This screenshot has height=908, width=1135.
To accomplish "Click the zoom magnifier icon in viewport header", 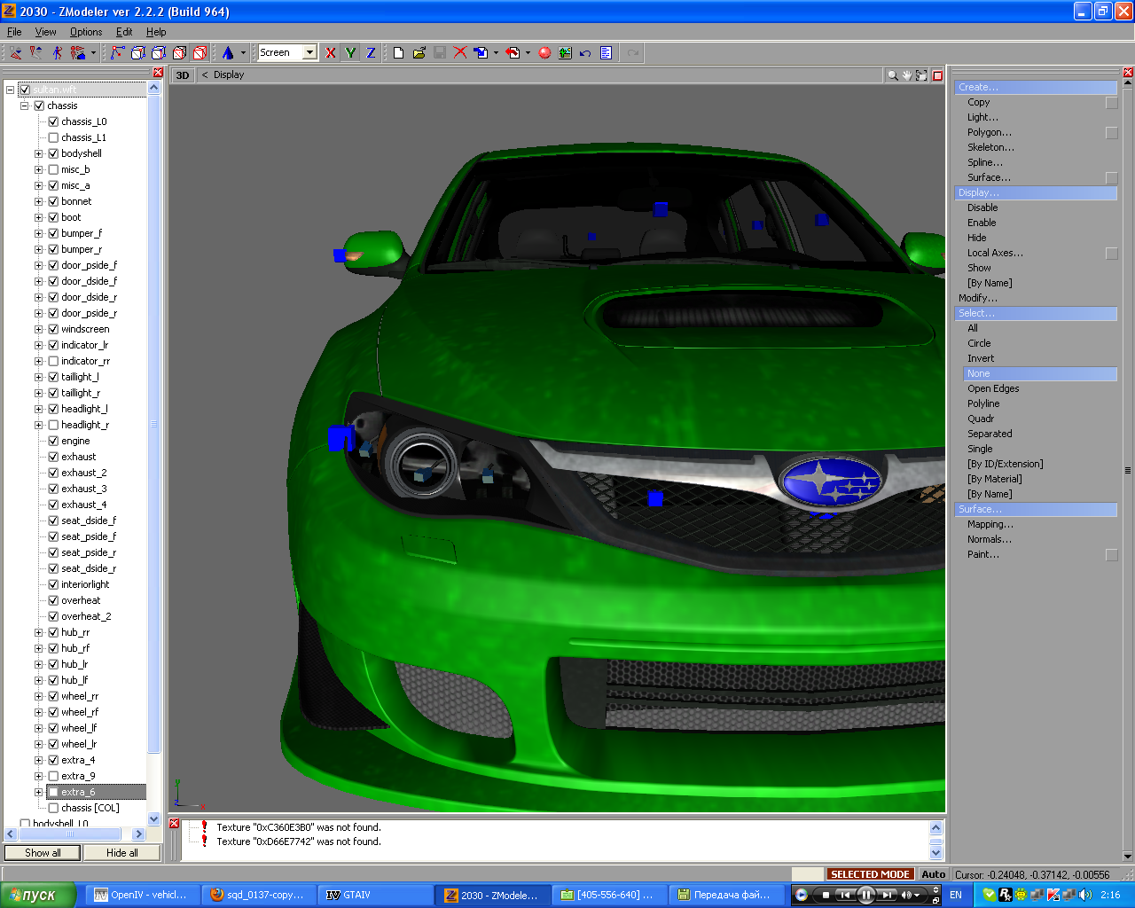I will click(x=892, y=75).
